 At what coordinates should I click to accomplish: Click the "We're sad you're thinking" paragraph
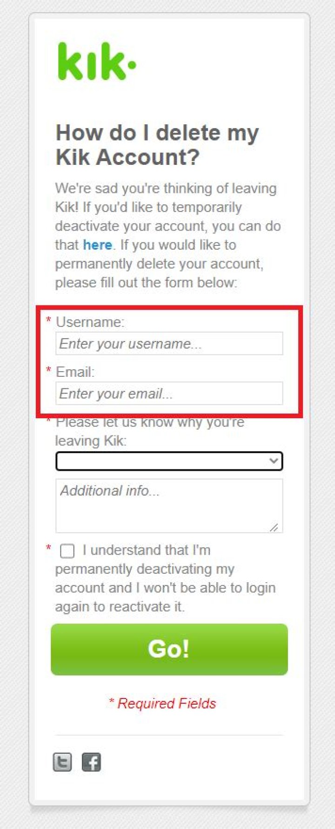pyautogui.click(x=167, y=235)
